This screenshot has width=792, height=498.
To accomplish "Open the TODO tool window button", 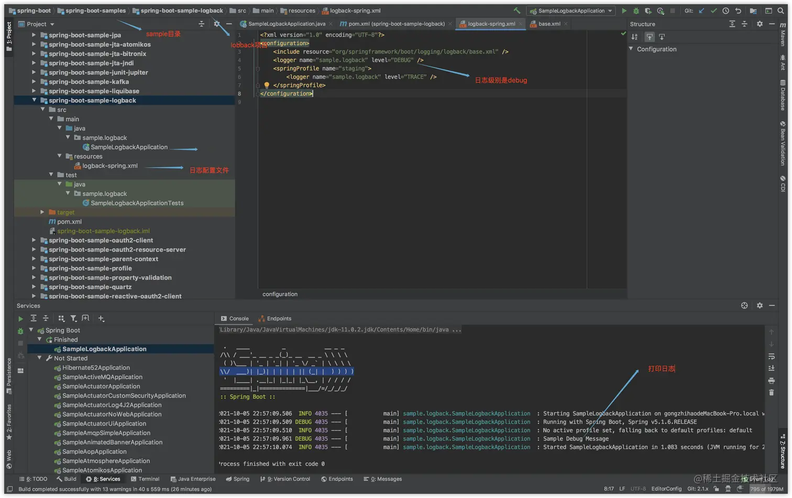I will (x=33, y=479).
